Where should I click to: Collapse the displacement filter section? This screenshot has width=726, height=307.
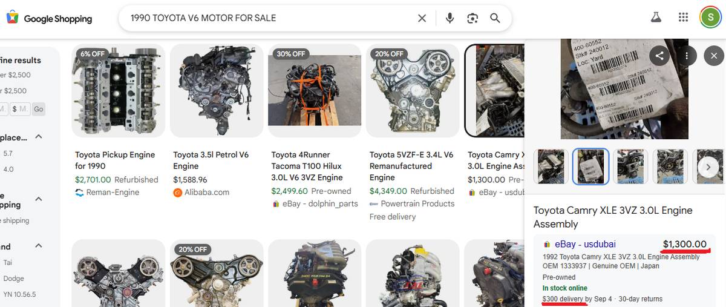point(39,137)
